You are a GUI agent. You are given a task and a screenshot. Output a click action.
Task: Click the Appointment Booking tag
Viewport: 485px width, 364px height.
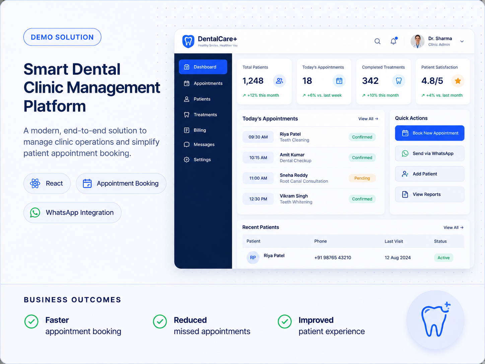click(121, 183)
